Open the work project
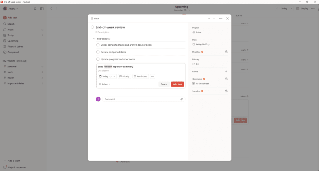The image size is (319, 171). coord(23,72)
